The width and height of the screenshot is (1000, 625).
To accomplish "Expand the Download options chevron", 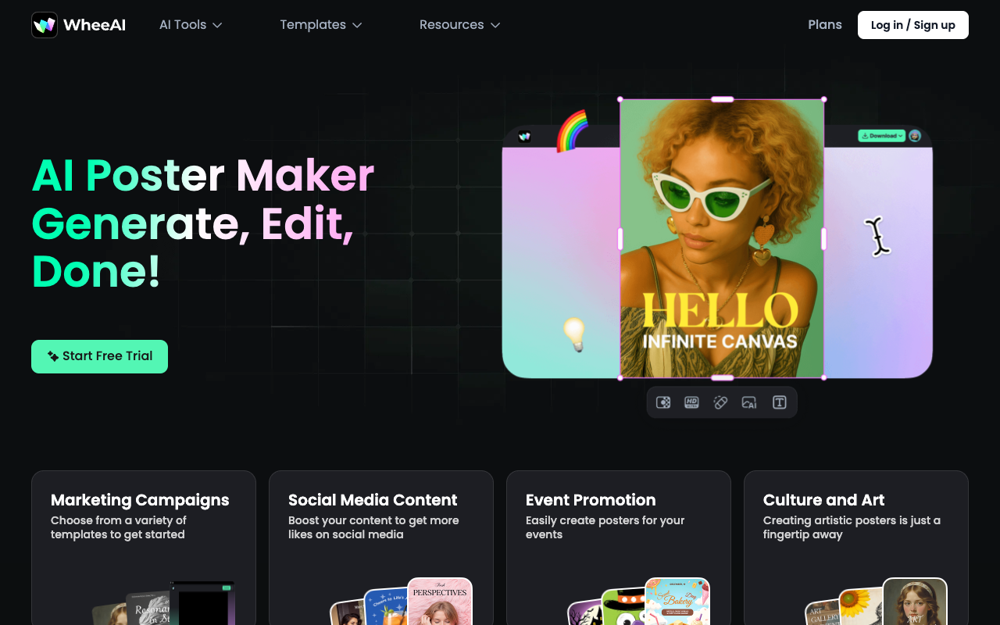I will [x=900, y=135].
